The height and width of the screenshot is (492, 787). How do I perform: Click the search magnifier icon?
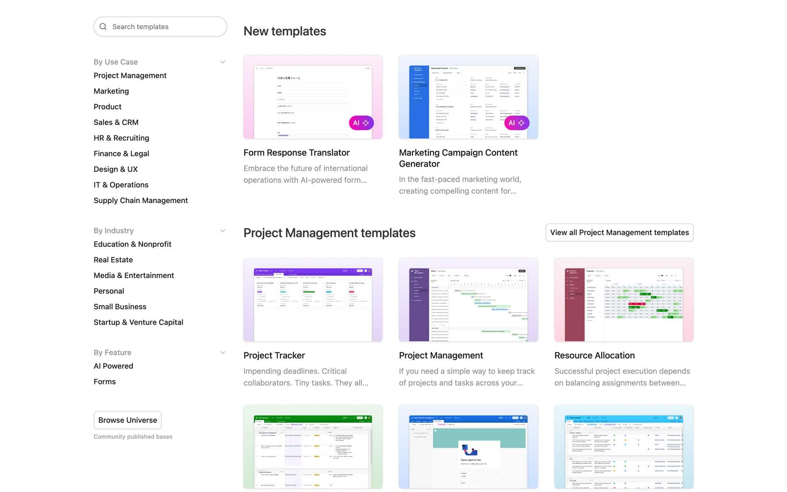(x=103, y=27)
